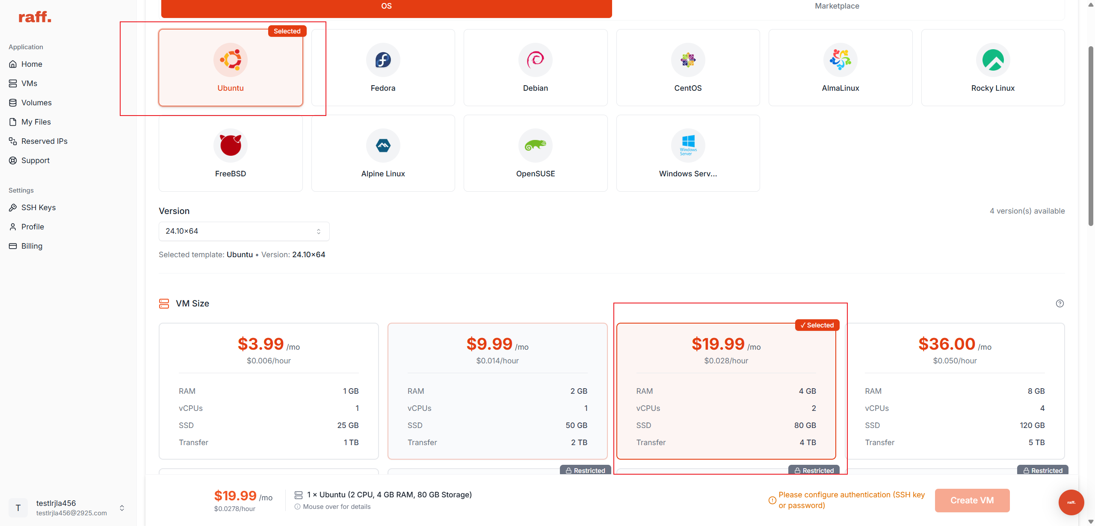Click the '50 GB' SSD value

[x=577, y=425]
